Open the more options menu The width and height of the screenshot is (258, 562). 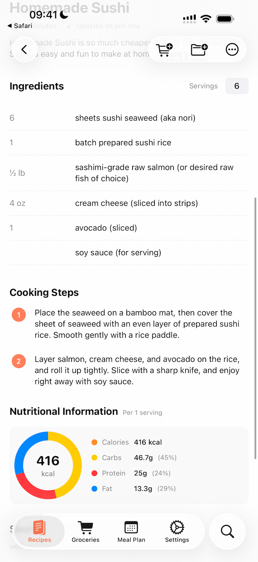click(x=232, y=49)
